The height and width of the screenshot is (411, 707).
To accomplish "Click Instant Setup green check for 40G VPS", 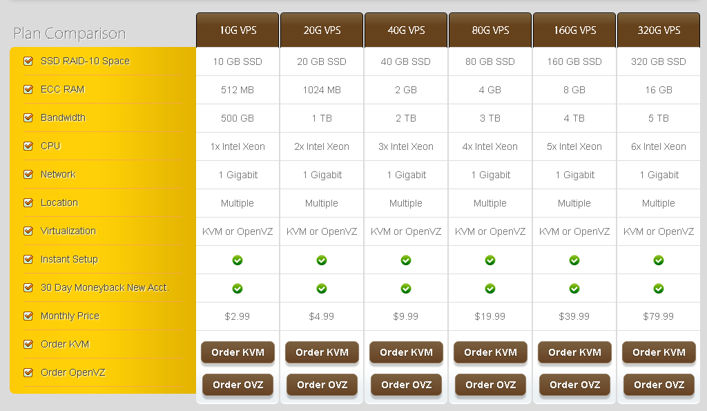I will [x=406, y=260].
